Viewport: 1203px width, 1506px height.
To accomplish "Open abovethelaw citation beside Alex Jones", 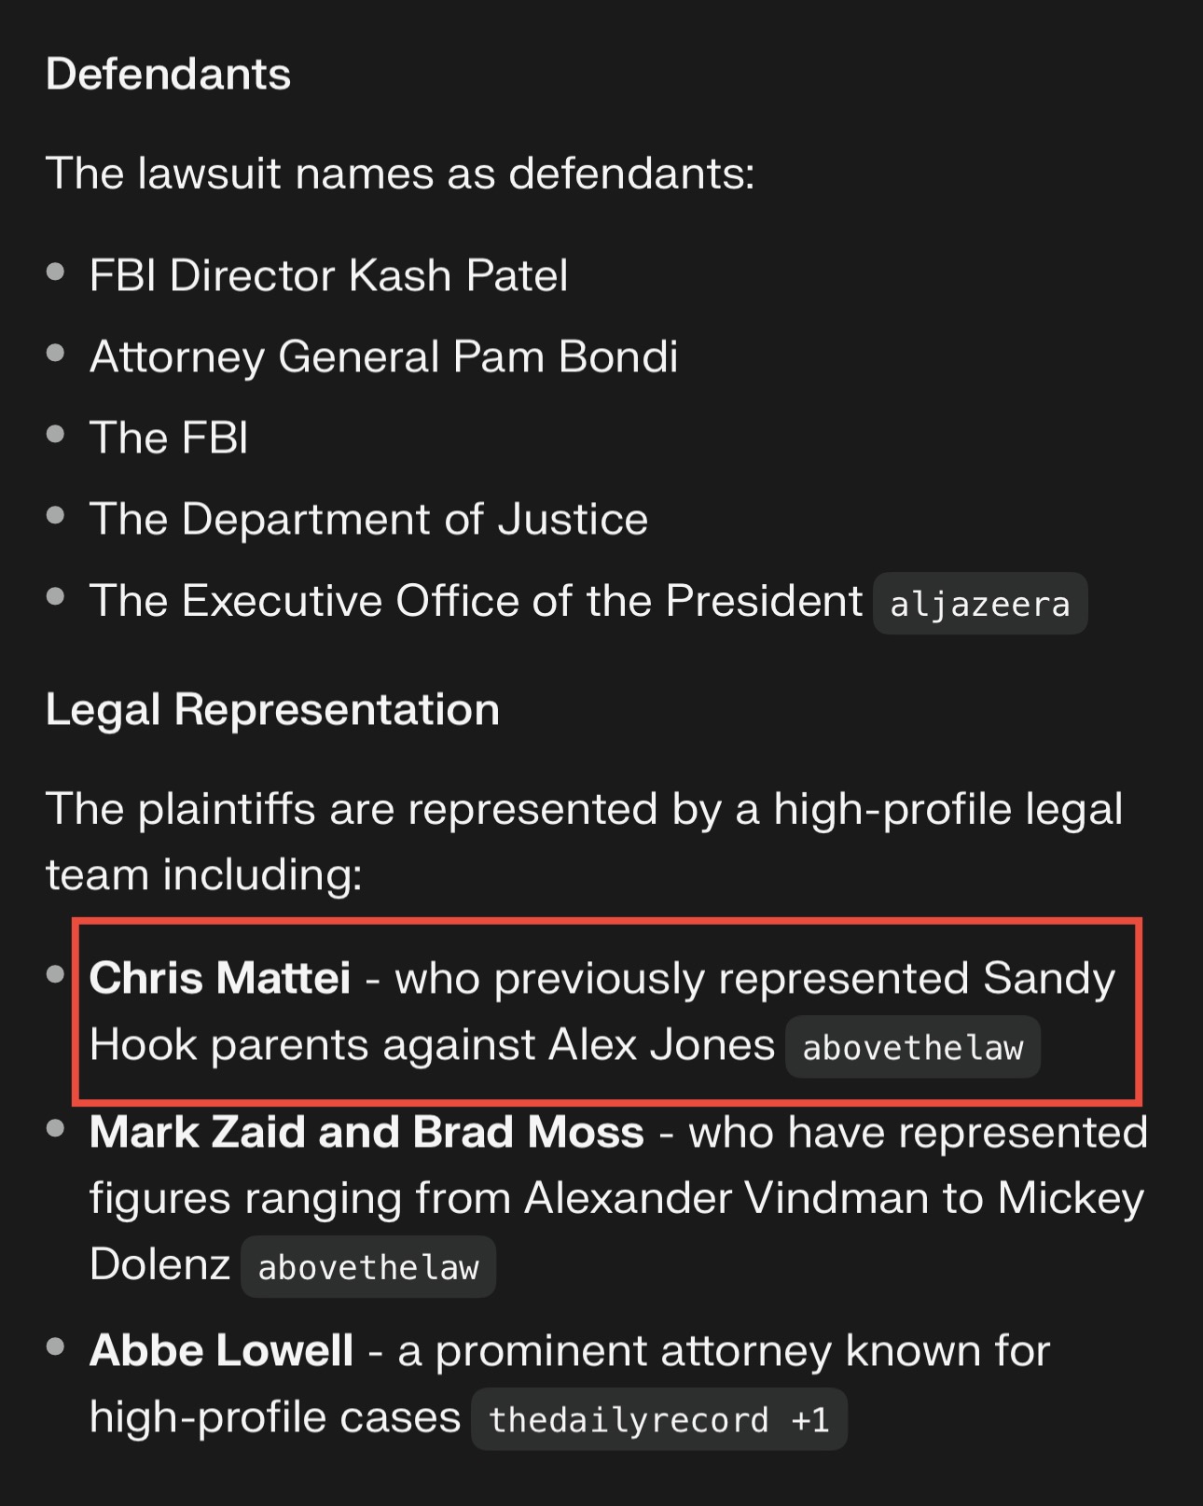I will pyautogui.click(x=912, y=1047).
